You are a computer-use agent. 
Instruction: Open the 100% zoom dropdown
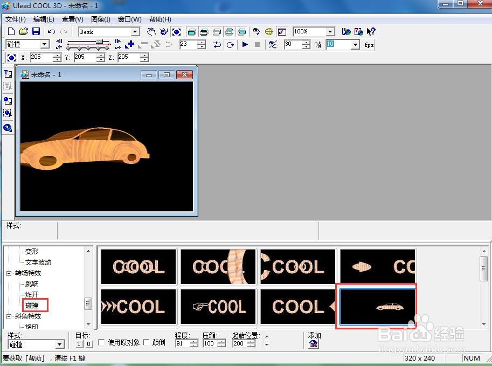pos(330,32)
